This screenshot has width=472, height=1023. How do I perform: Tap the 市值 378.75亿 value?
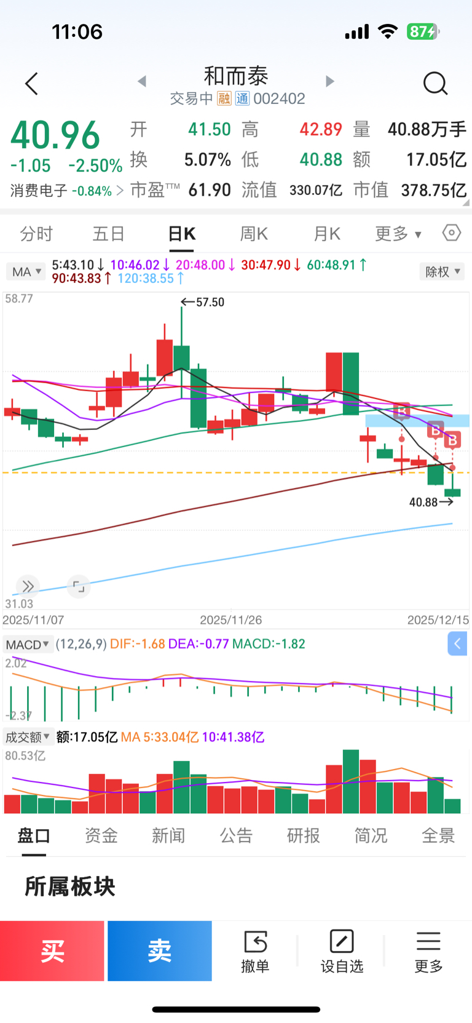coord(433,190)
